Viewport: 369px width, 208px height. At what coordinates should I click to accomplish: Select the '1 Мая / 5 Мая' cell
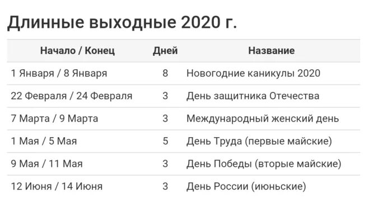(44, 141)
